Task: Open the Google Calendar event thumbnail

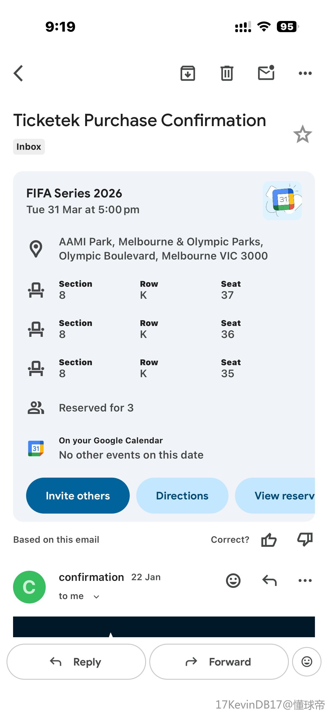Action: (282, 200)
